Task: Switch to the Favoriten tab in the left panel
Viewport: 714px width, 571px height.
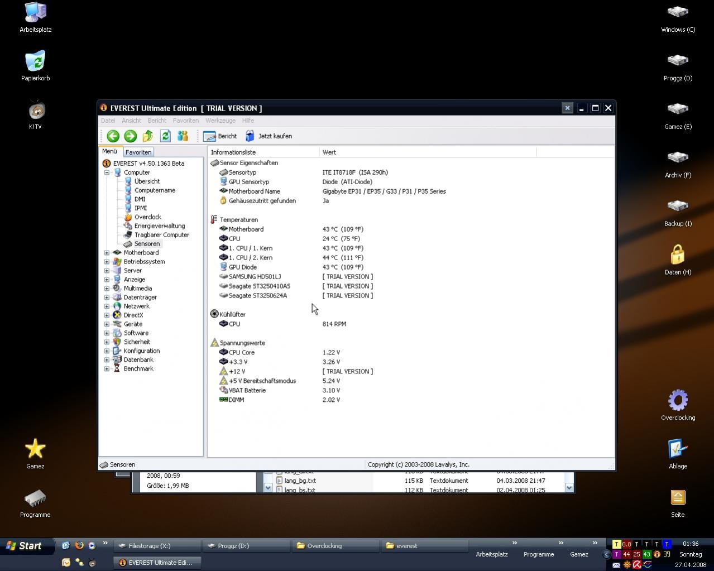Action: (138, 152)
